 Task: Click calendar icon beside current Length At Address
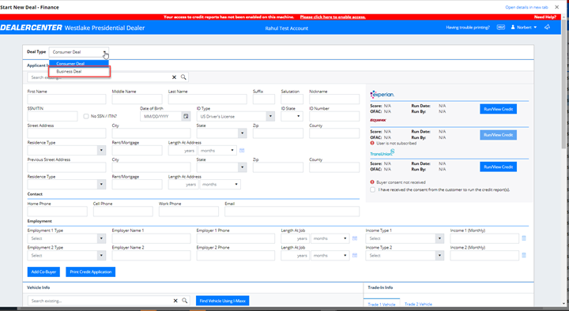pyautogui.click(x=242, y=151)
